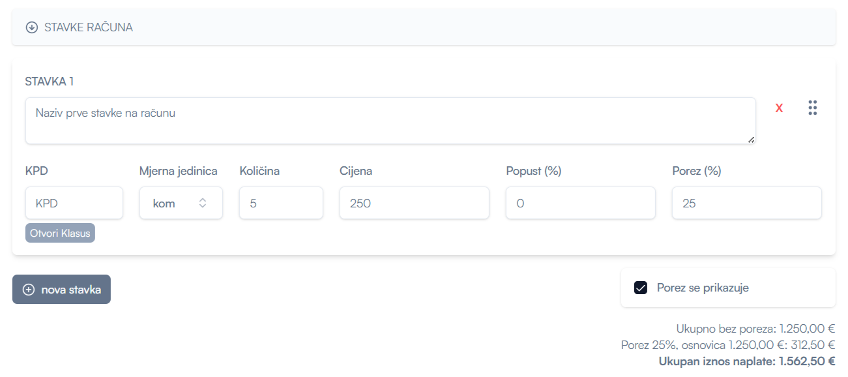Click the Porez se prikazuje label text

(703, 288)
